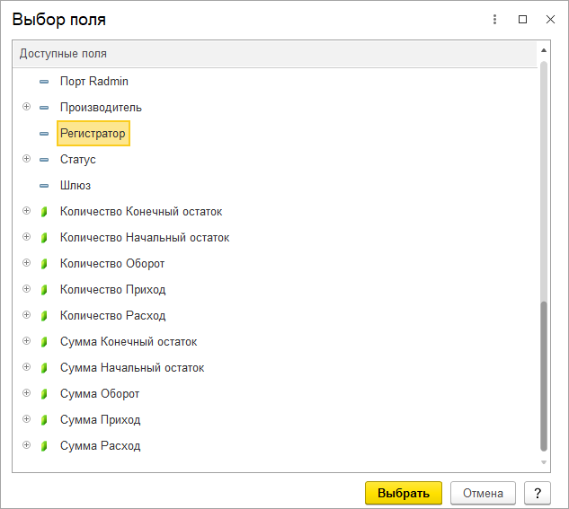
Task: Expand the Статус field node
Action: 26,159
